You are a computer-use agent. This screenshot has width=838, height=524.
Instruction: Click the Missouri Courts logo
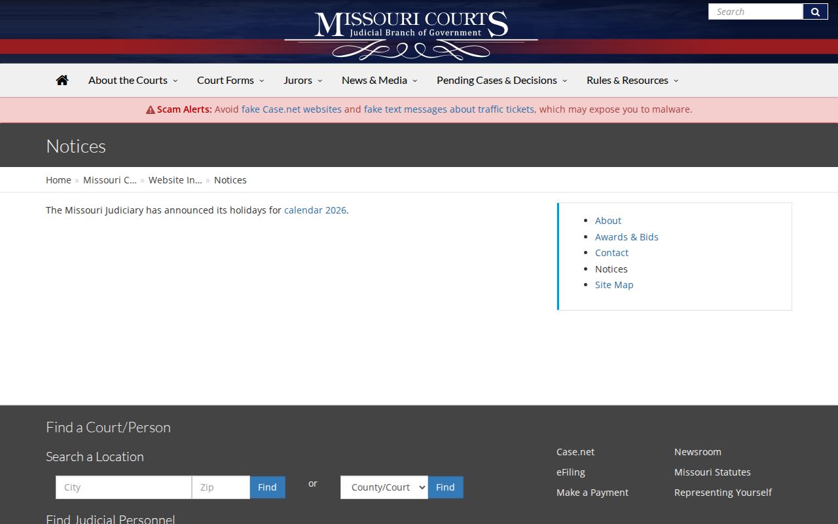point(411,34)
